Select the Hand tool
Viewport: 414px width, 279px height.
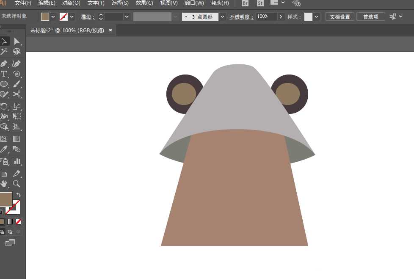coord(4,184)
